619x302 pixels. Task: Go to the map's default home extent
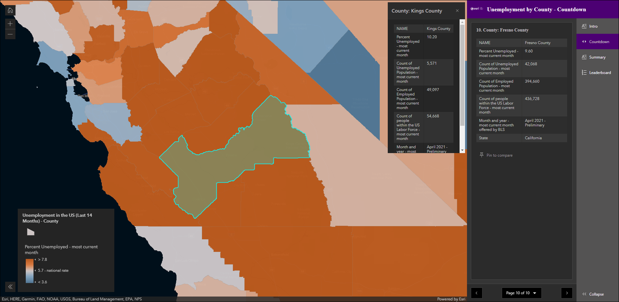10,10
